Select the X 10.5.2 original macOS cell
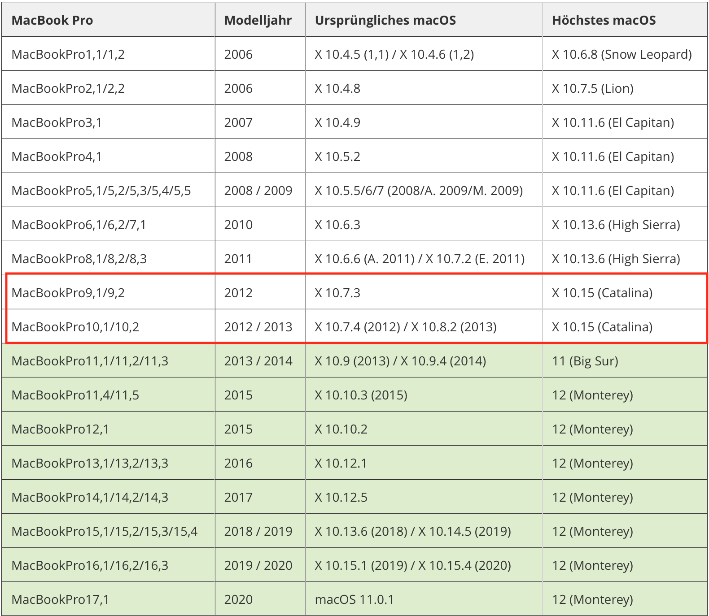Screen dimensions: 709x616 (x=337, y=156)
